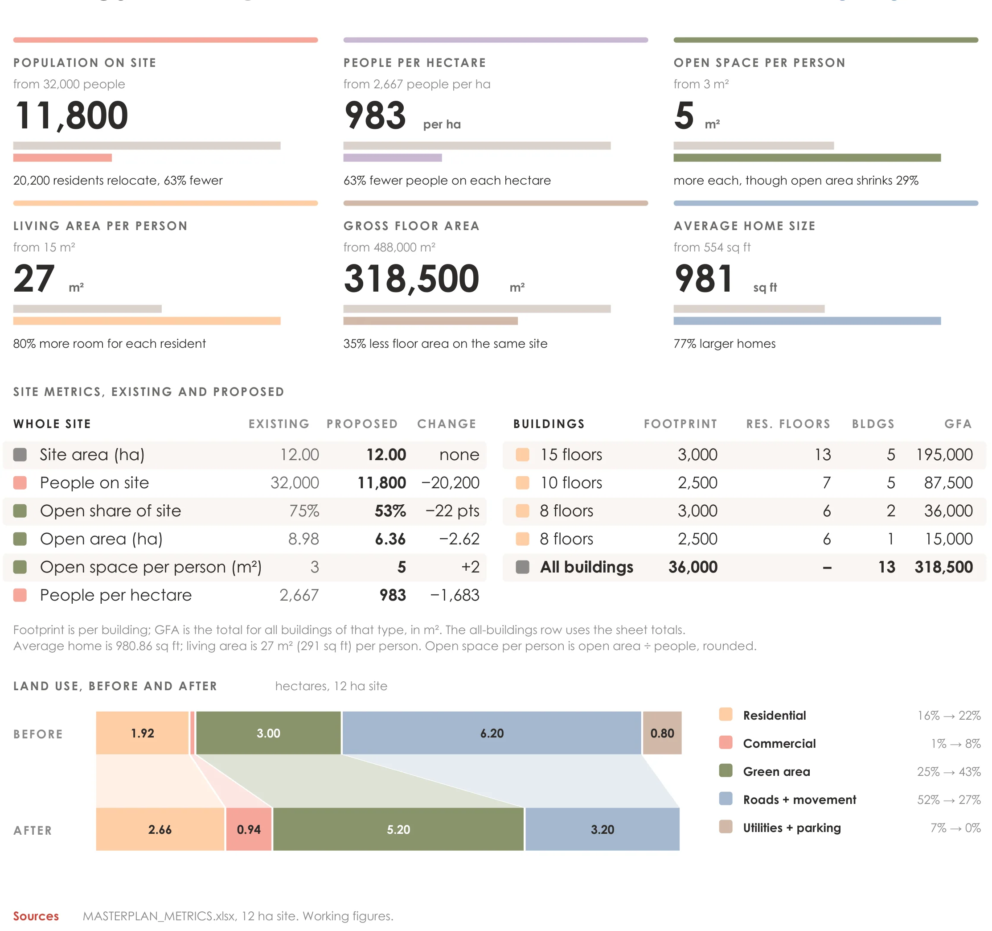Click the swatch beside 15 floors
Viewport: 992px width, 931px height.
pos(522,455)
